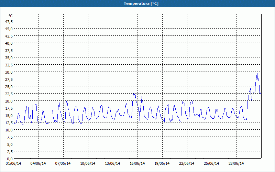The height and width of the screenshot is (172, 275).
Task: Click the 16/06/14 date label
Action: pyautogui.click(x=137, y=163)
